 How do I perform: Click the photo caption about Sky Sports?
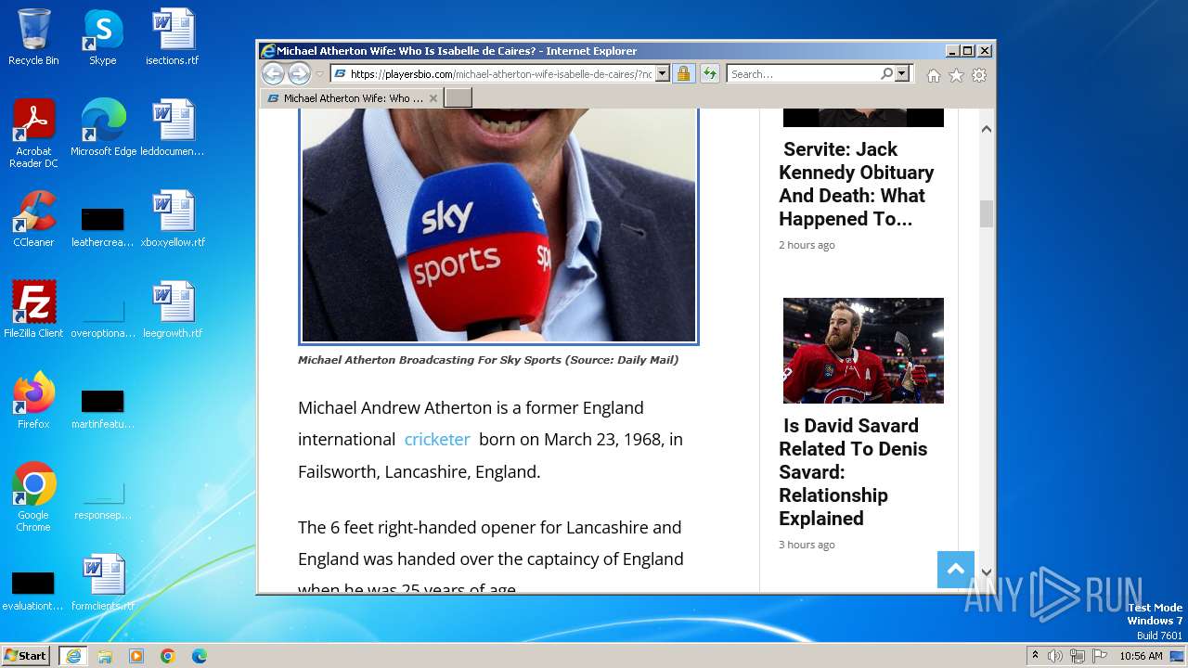pos(488,360)
